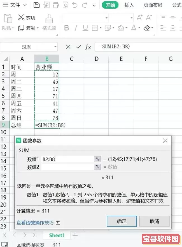Open the font size dropdown
The width and height of the screenshot is (182, 247).
132,18
